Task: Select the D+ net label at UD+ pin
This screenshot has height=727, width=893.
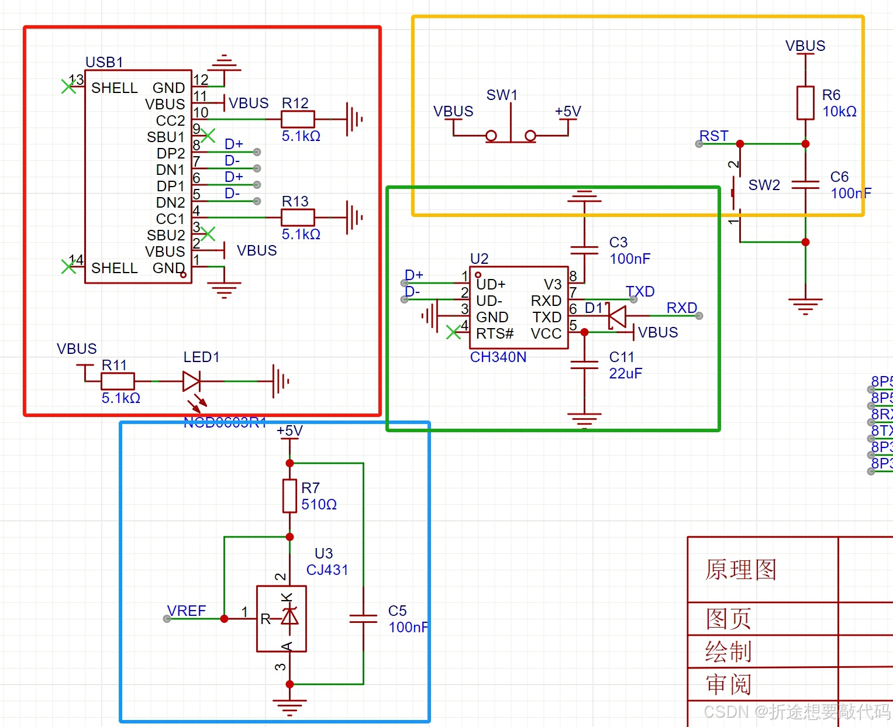Action: point(414,275)
